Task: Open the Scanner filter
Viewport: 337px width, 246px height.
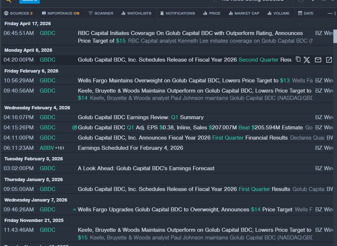Action: pos(100,13)
